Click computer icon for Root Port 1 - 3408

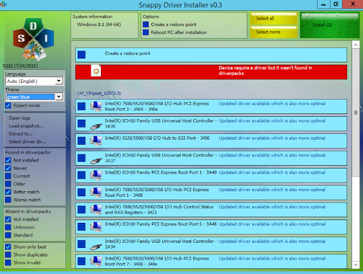click(x=96, y=192)
